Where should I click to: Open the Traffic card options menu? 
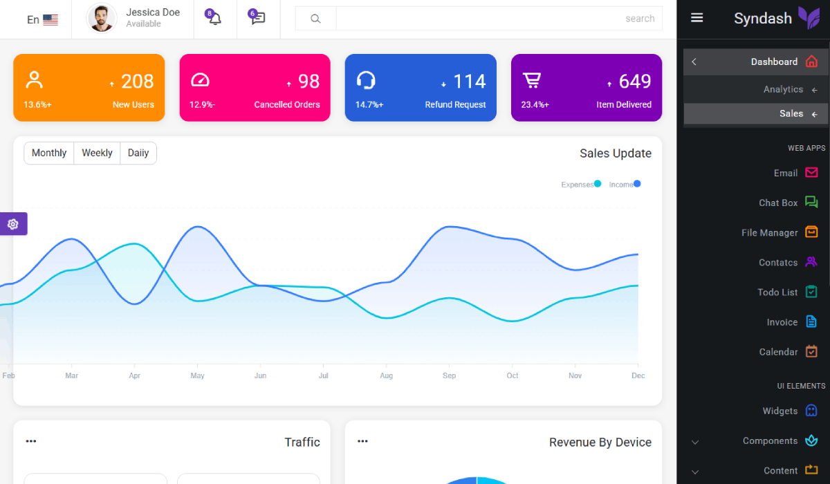(x=31, y=441)
